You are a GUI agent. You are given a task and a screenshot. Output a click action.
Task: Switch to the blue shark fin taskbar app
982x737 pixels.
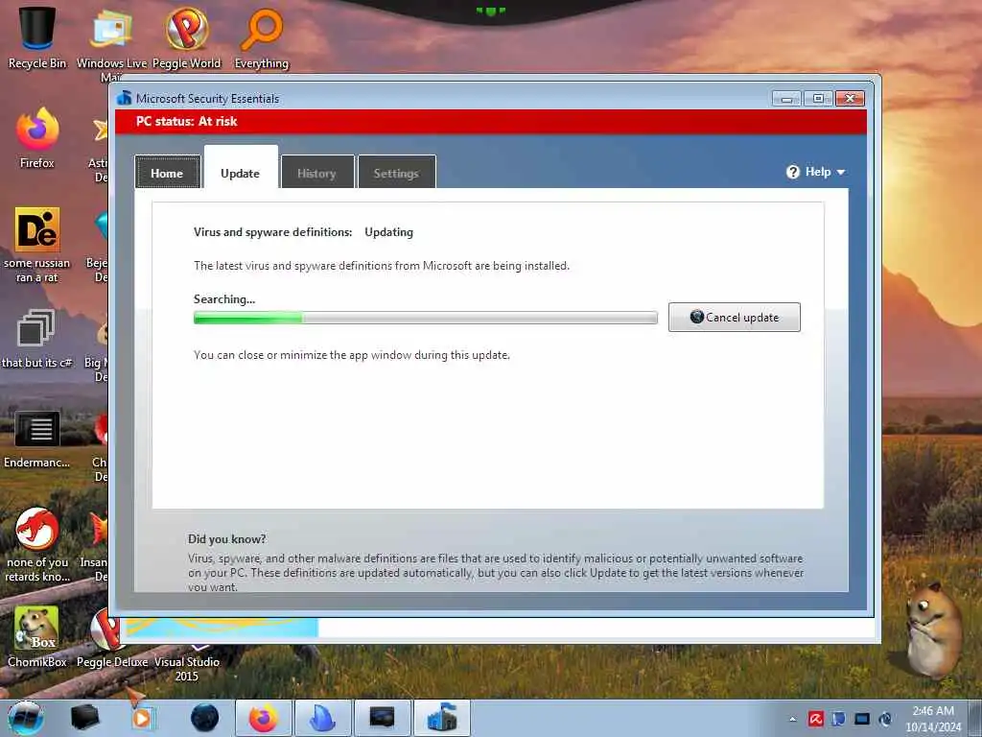pyautogui.click(x=322, y=718)
